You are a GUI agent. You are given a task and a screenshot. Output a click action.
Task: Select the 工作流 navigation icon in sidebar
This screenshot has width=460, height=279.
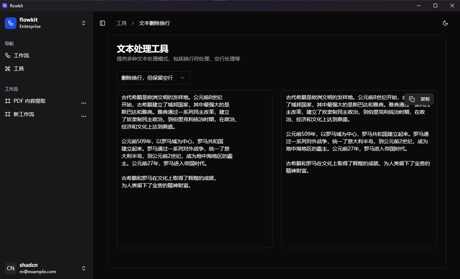[7, 55]
